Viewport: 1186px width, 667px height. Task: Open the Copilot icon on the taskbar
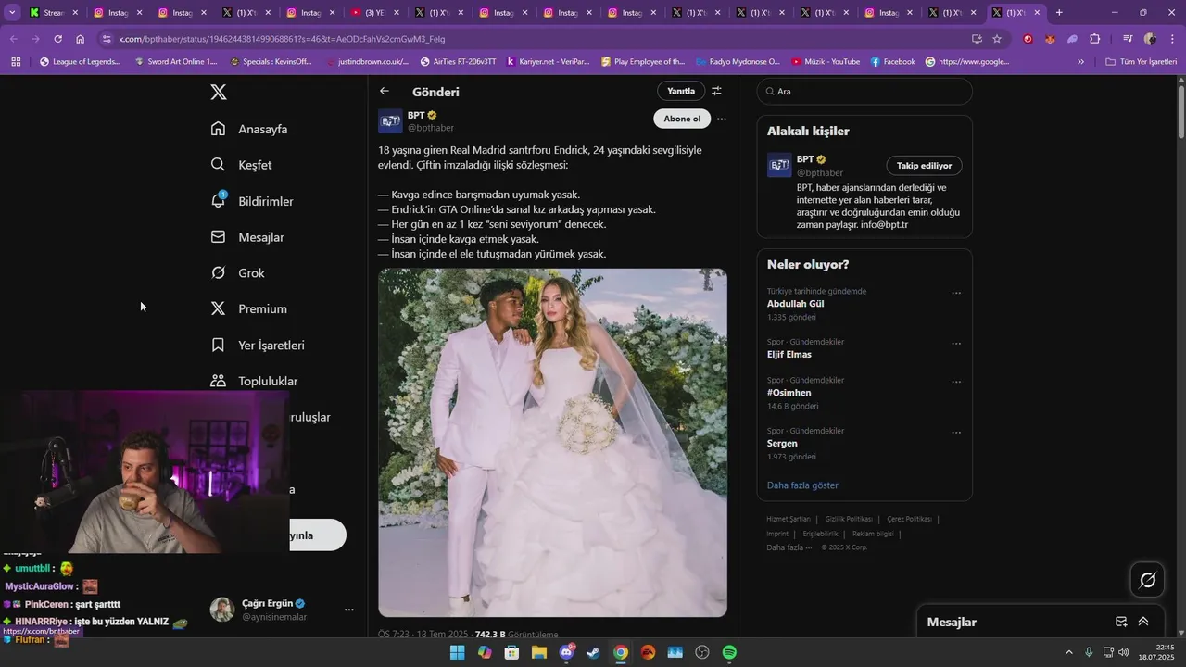484,652
